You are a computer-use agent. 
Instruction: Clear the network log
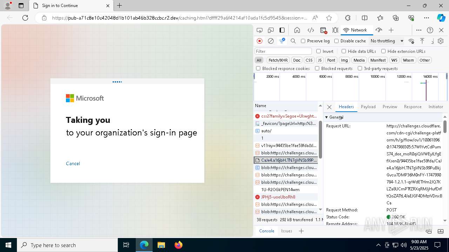pyautogui.click(x=271, y=41)
